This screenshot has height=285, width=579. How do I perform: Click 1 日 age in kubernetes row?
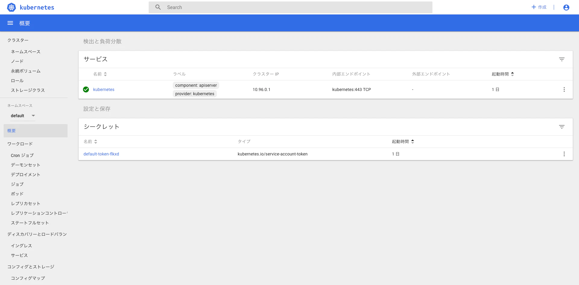point(495,89)
